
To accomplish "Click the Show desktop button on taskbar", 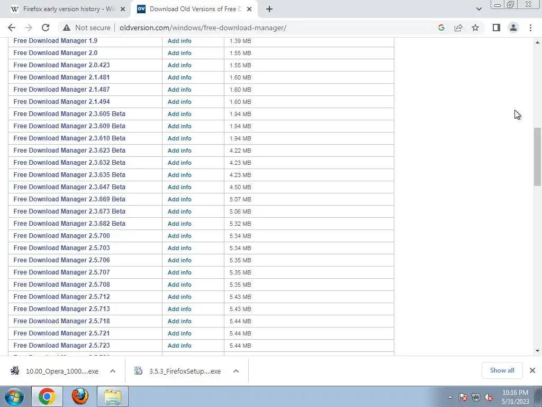I will 538,396.
